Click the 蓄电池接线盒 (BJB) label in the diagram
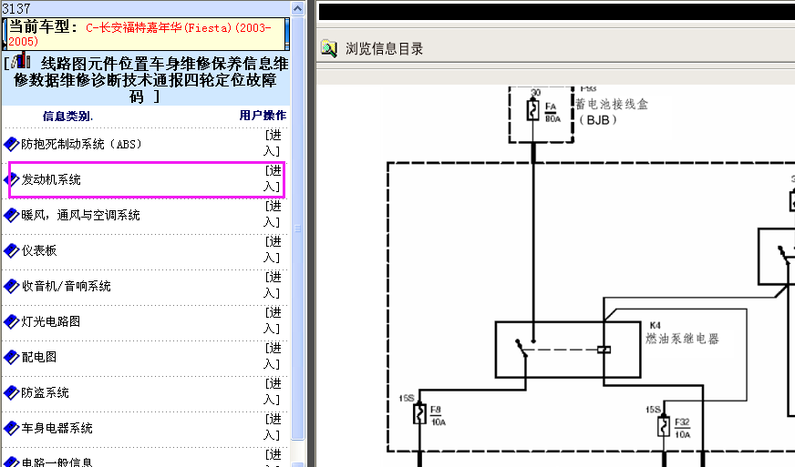Viewport: 795px width, 467px height. (612, 112)
